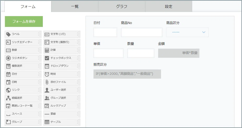Screen dimensions: 242x128
Task: Click the 単価 input field
Action: 108,53
